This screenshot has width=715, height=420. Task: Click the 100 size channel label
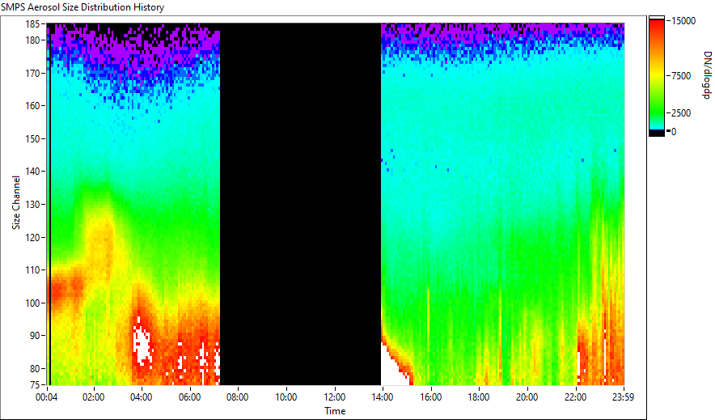pyautogui.click(x=33, y=303)
